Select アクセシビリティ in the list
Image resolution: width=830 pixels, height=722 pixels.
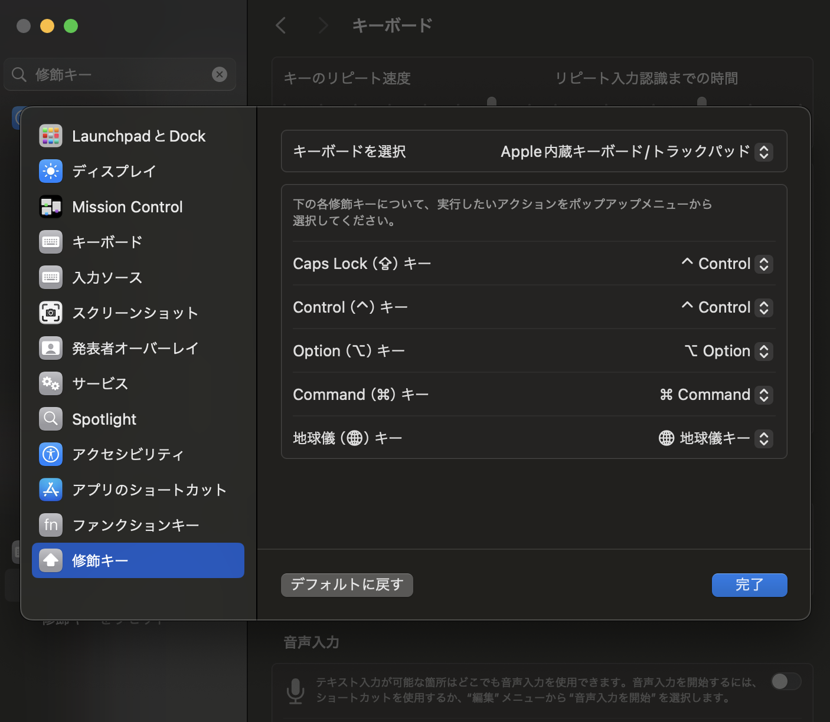[x=138, y=454]
